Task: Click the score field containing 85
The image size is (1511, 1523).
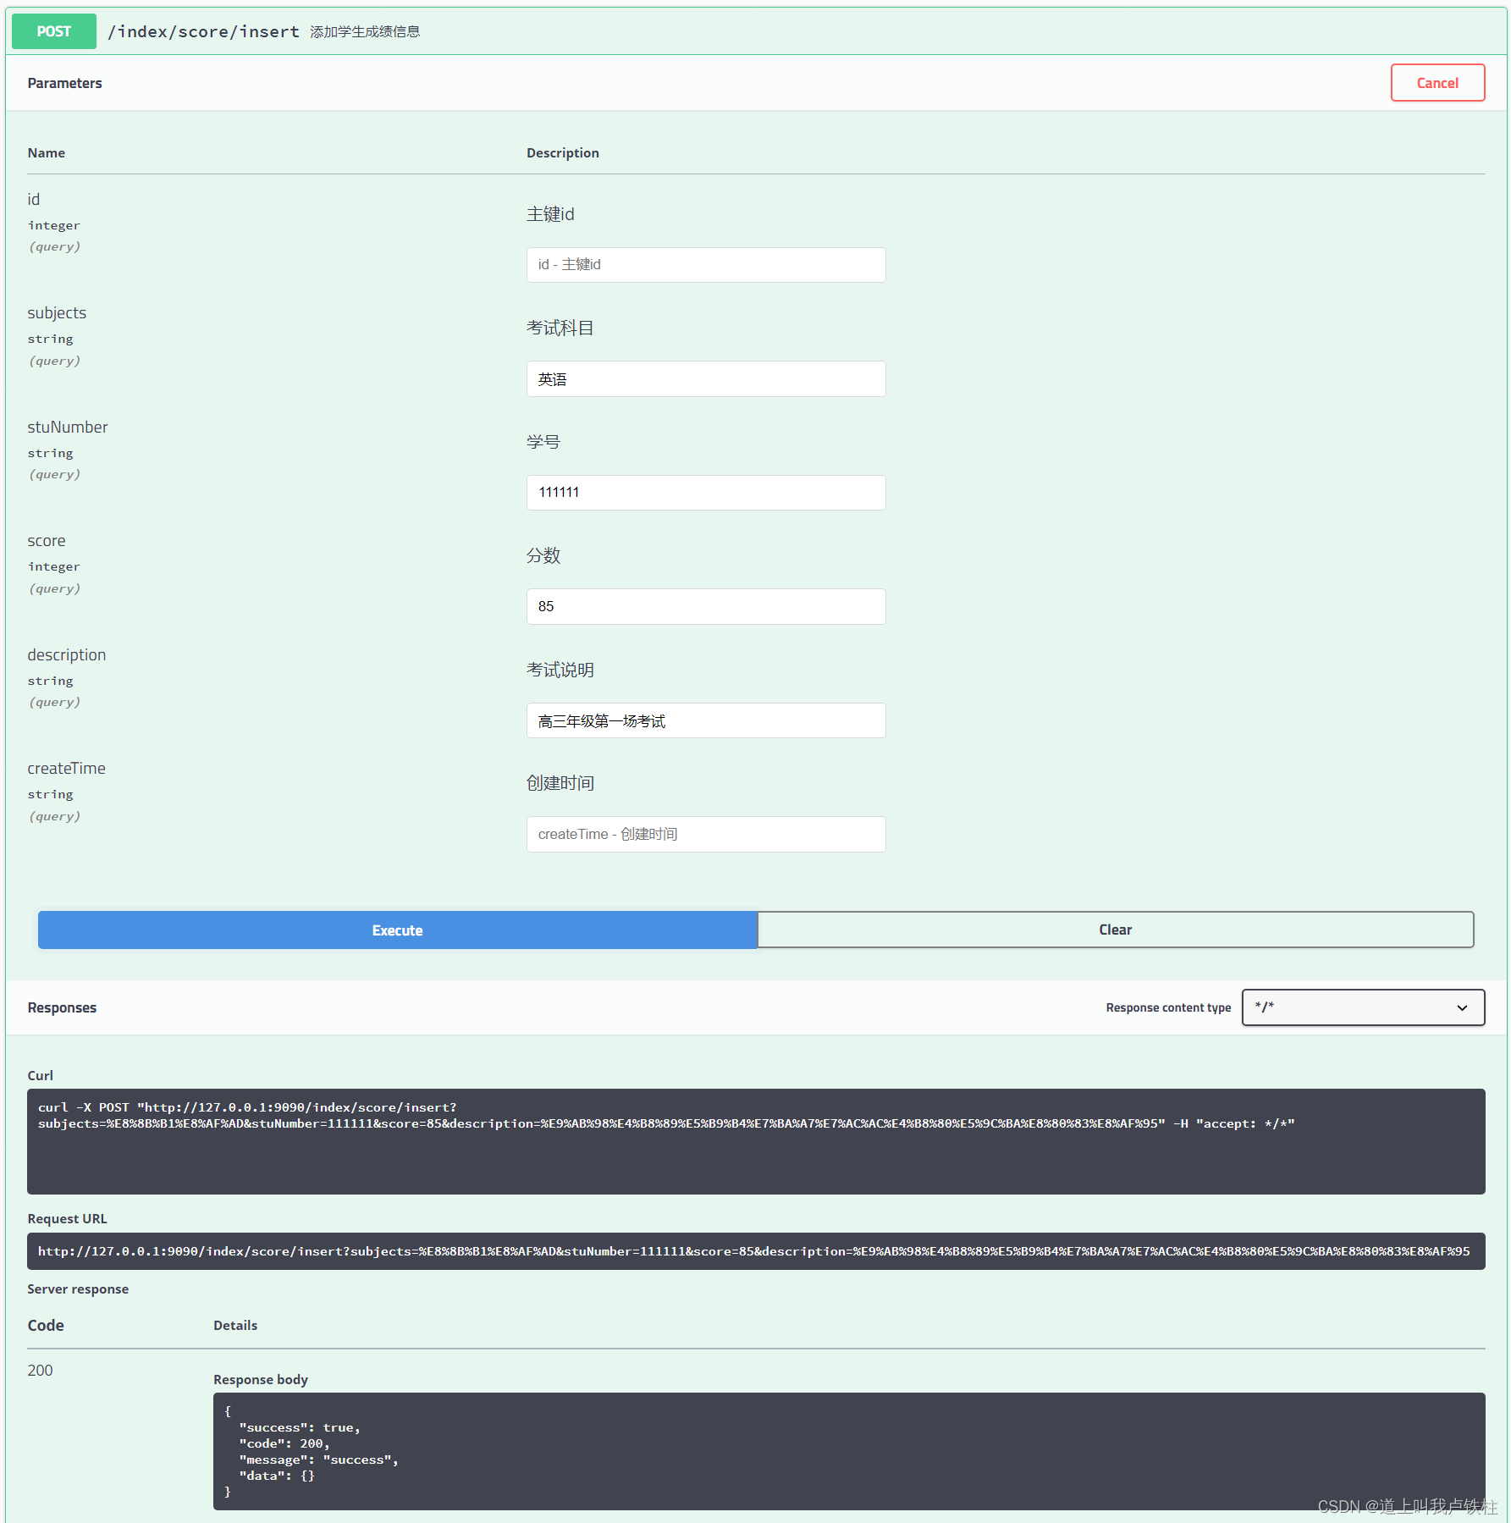Action: pyautogui.click(x=705, y=607)
